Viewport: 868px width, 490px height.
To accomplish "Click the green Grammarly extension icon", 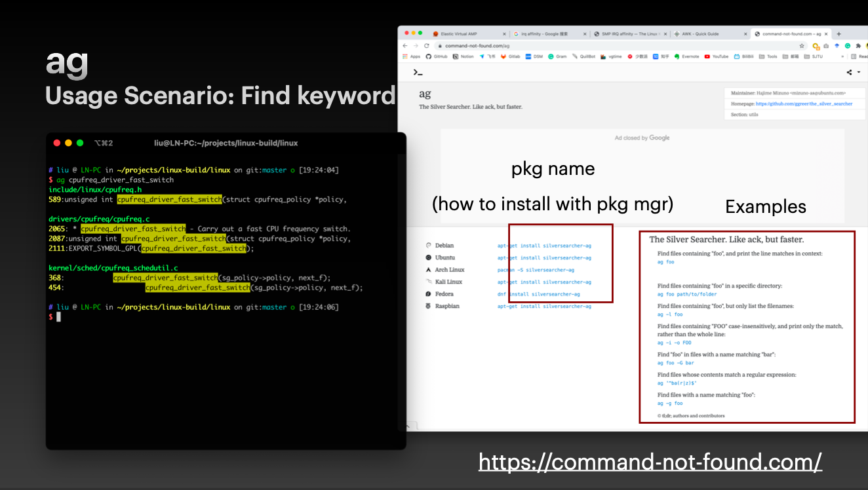I will coord(848,46).
